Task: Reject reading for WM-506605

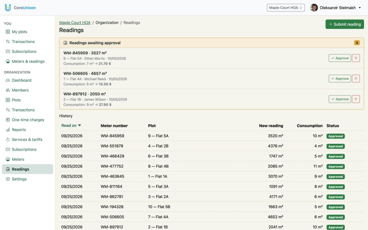Action: (x=356, y=78)
